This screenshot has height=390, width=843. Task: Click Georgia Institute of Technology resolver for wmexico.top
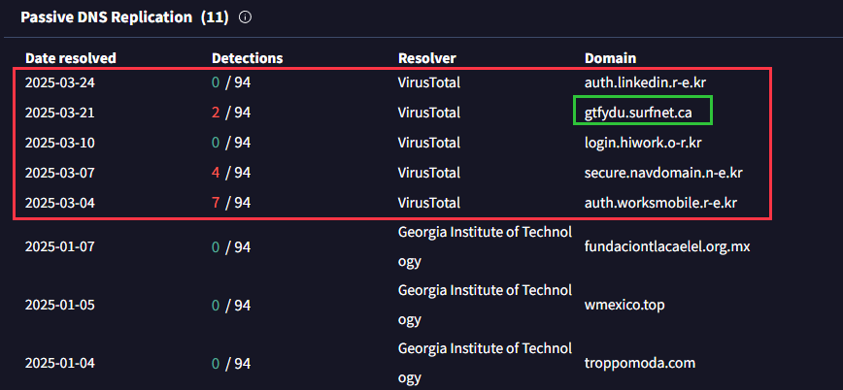pos(485,306)
